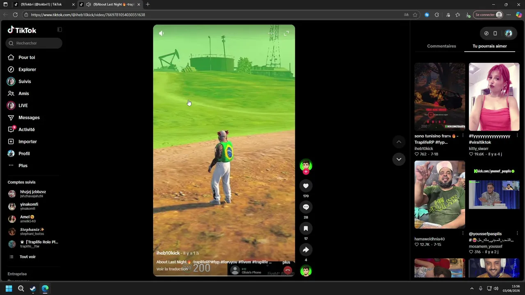Bookmark the video to favorites
Viewport: 525px width, 295px height.
click(x=306, y=229)
